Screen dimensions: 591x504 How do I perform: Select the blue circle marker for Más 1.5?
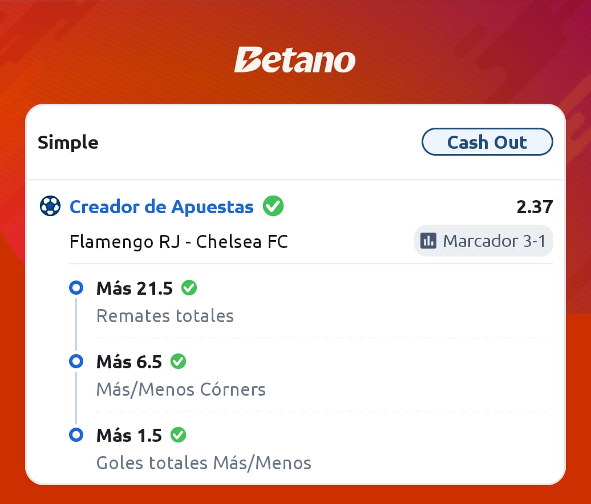point(76,434)
